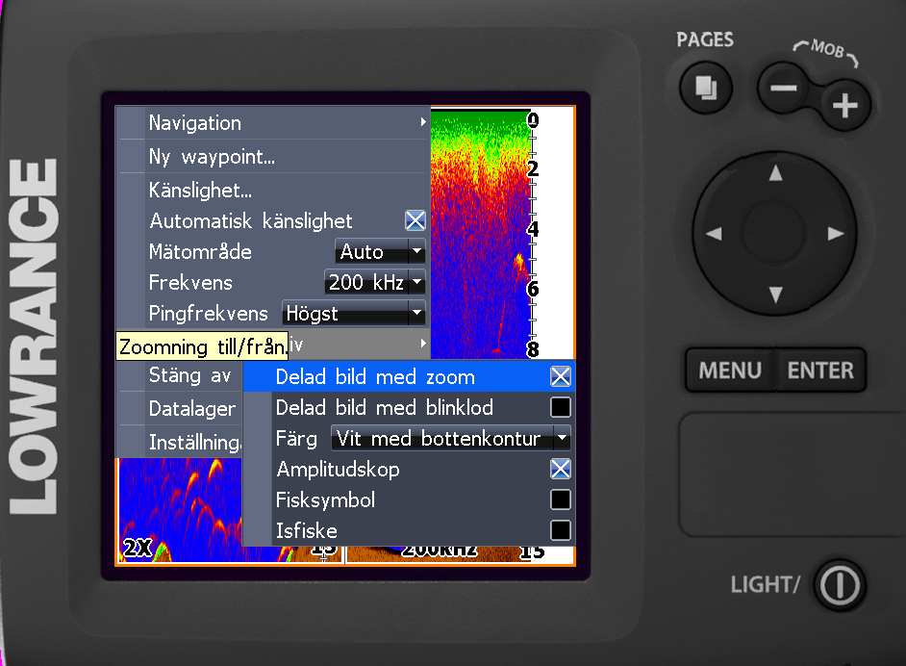
Task: Toggle the Fisksymbol checkbox
Action: [560, 499]
